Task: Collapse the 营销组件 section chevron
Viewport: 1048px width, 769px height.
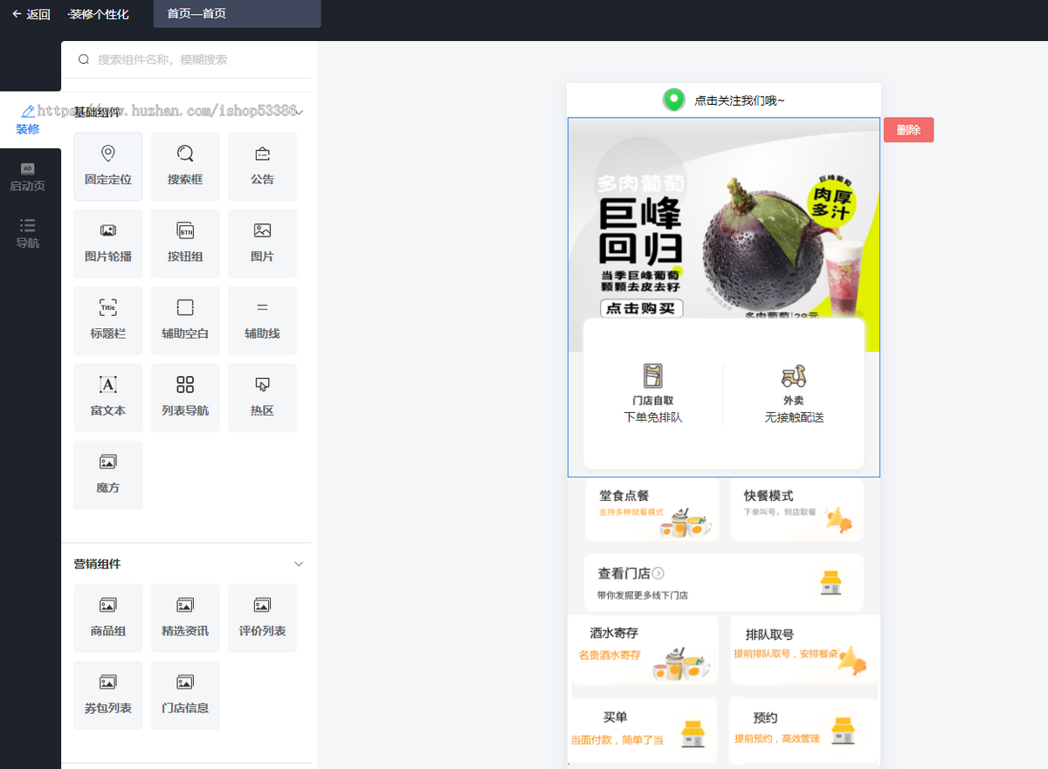Action: coord(299,564)
